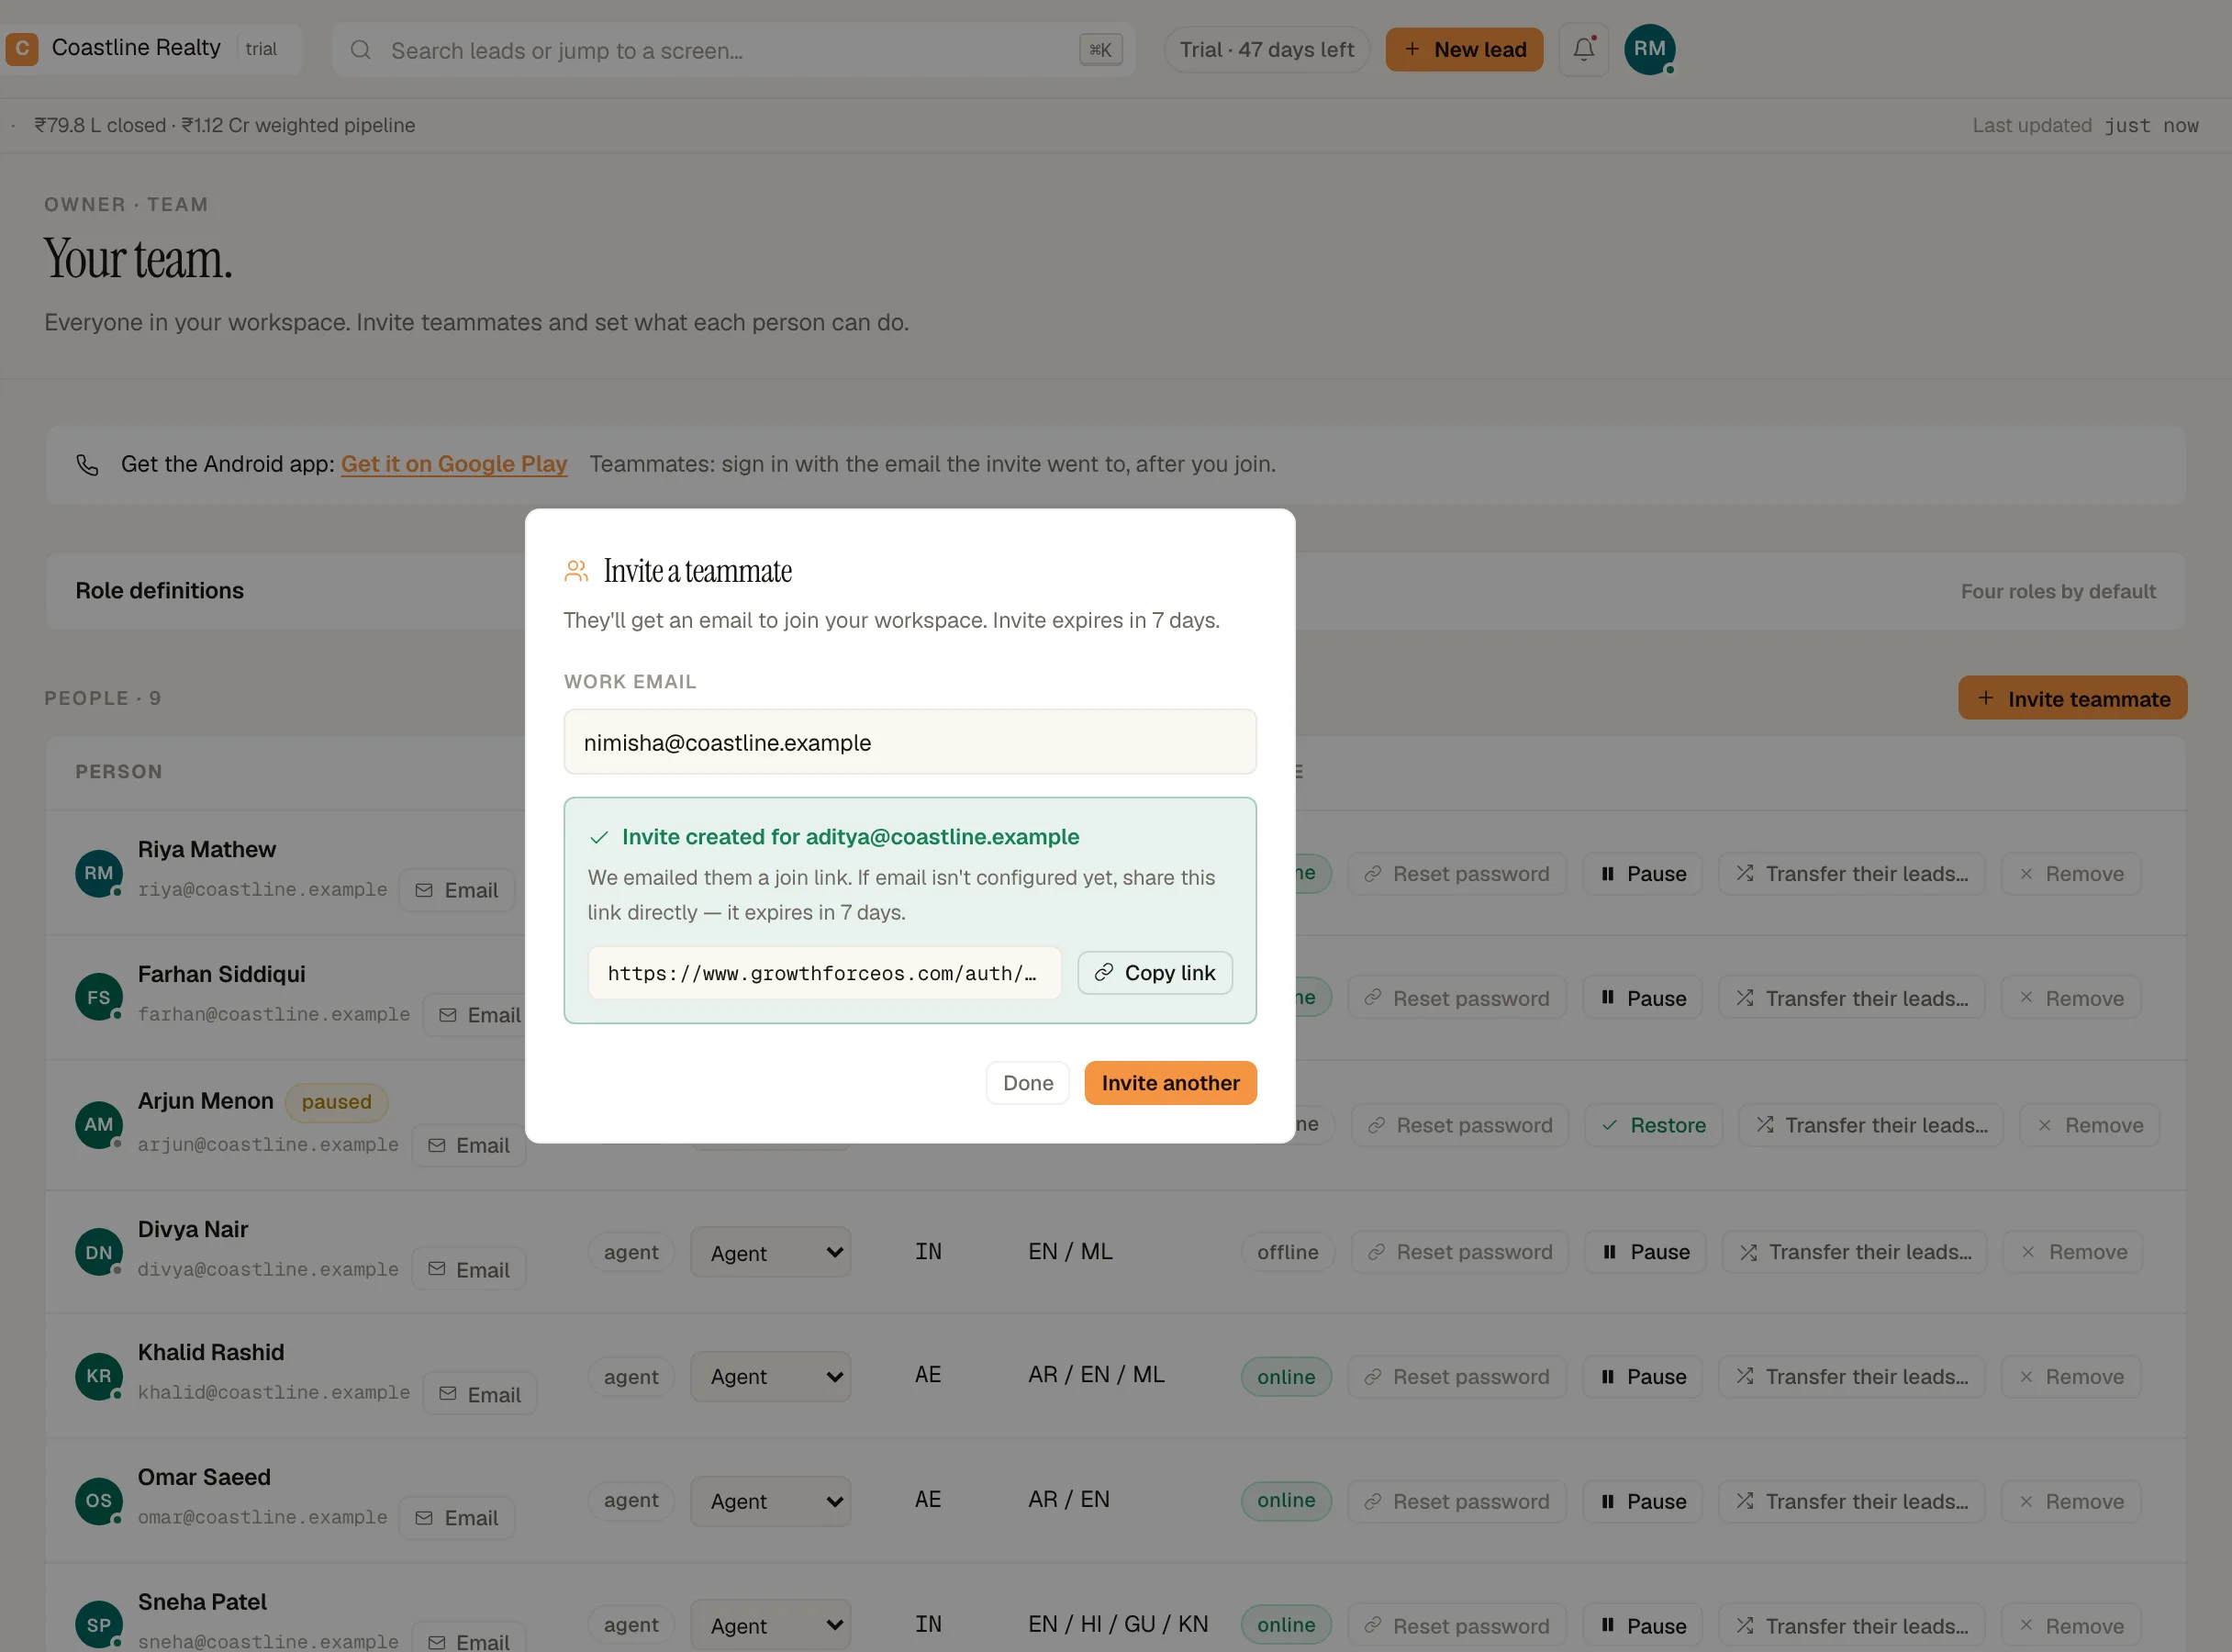This screenshot has width=2232, height=1652.
Task: Email Divya Nair
Action: point(469,1269)
